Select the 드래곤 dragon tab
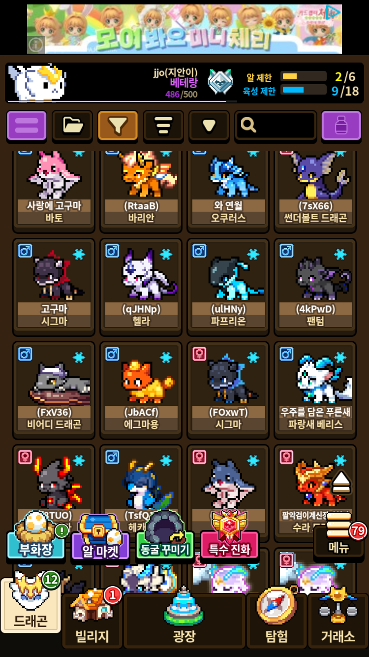This screenshot has height=657, width=369. (31, 605)
